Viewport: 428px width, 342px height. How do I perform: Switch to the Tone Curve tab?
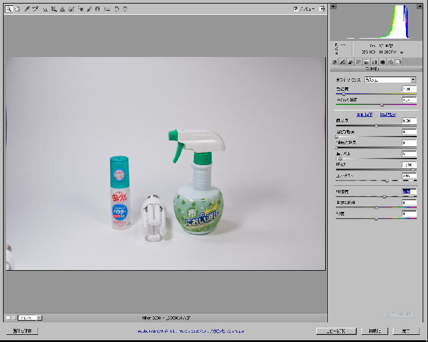pos(343,62)
